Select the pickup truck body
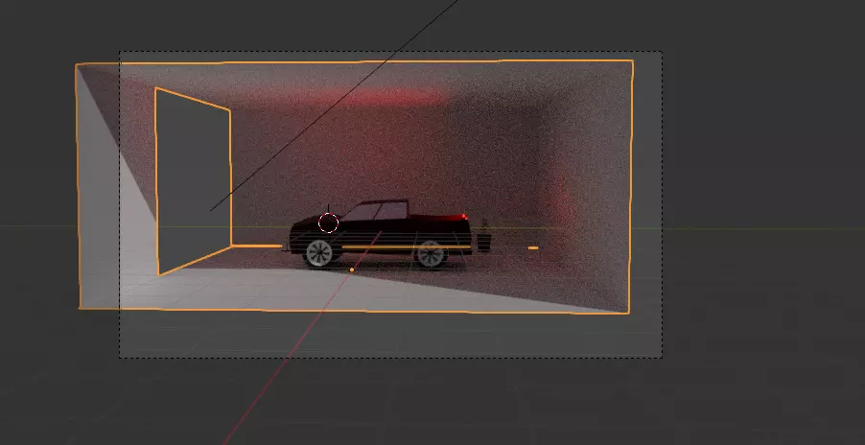This screenshot has width=865, height=445. pyautogui.click(x=381, y=233)
